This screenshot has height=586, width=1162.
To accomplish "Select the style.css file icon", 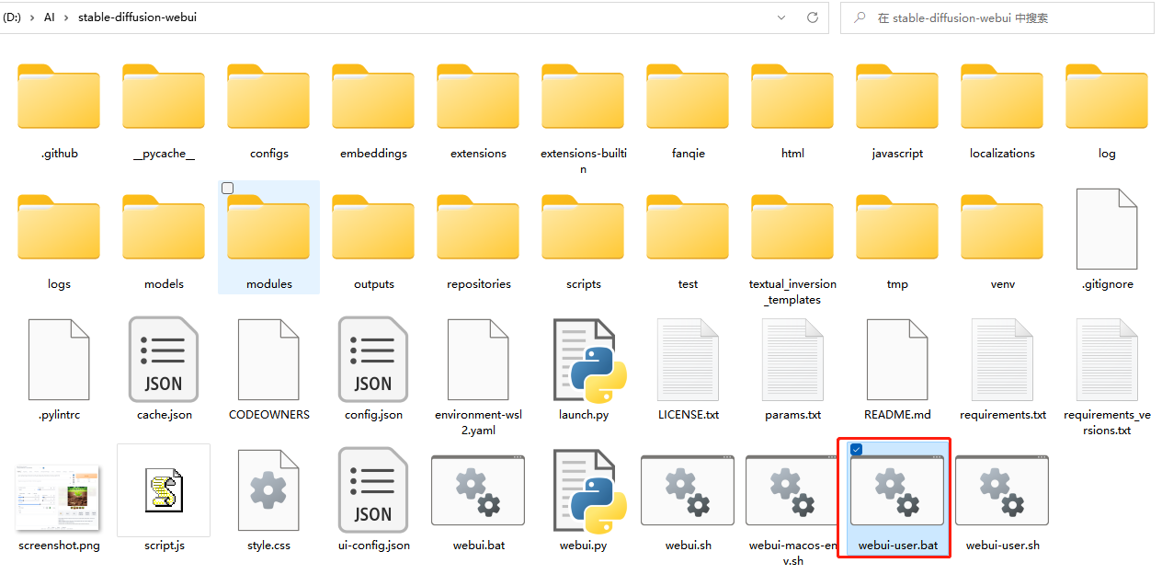I will tap(268, 492).
